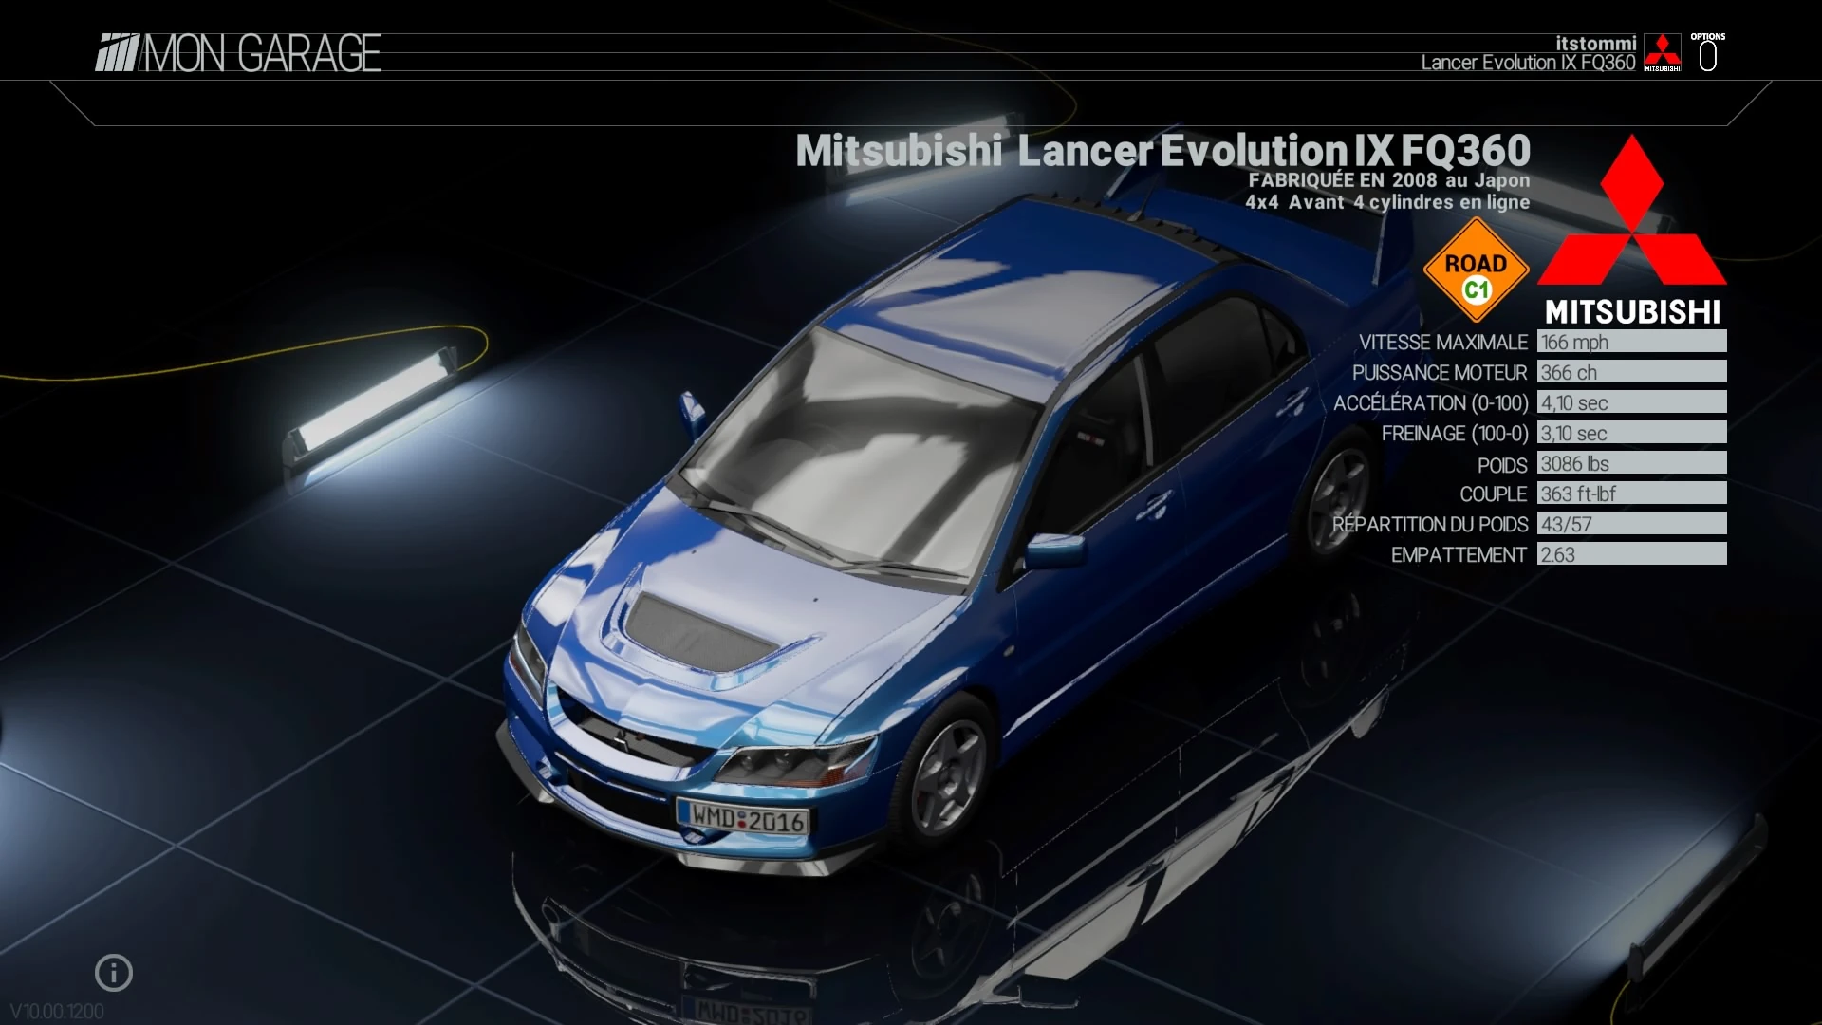Click the VITESSE MAXIMALE stat bar
The width and height of the screenshot is (1822, 1025).
[1630, 342]
